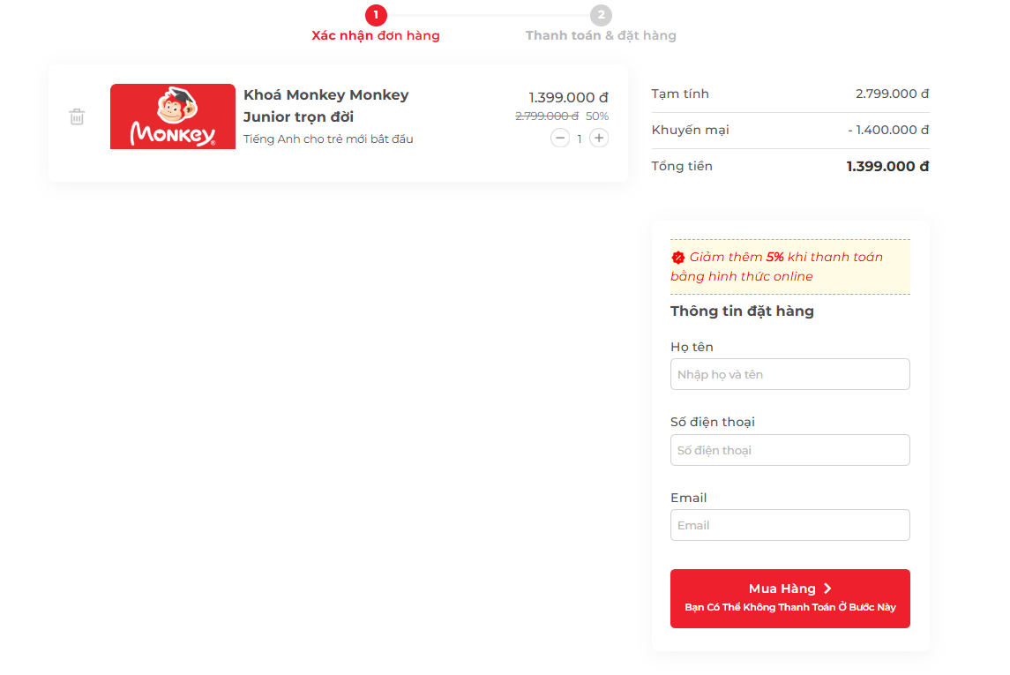Focus the 'Họ tên' input field

click(789, 374)
